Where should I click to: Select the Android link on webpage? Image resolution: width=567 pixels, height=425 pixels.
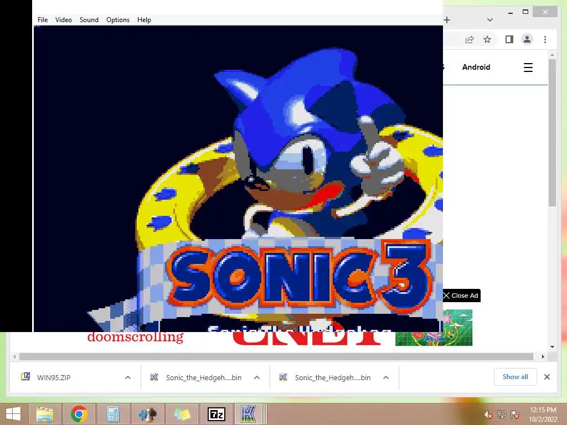click(476, 67)
